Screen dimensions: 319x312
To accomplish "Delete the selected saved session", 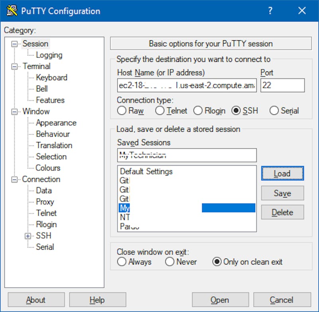I will [282, 212].
